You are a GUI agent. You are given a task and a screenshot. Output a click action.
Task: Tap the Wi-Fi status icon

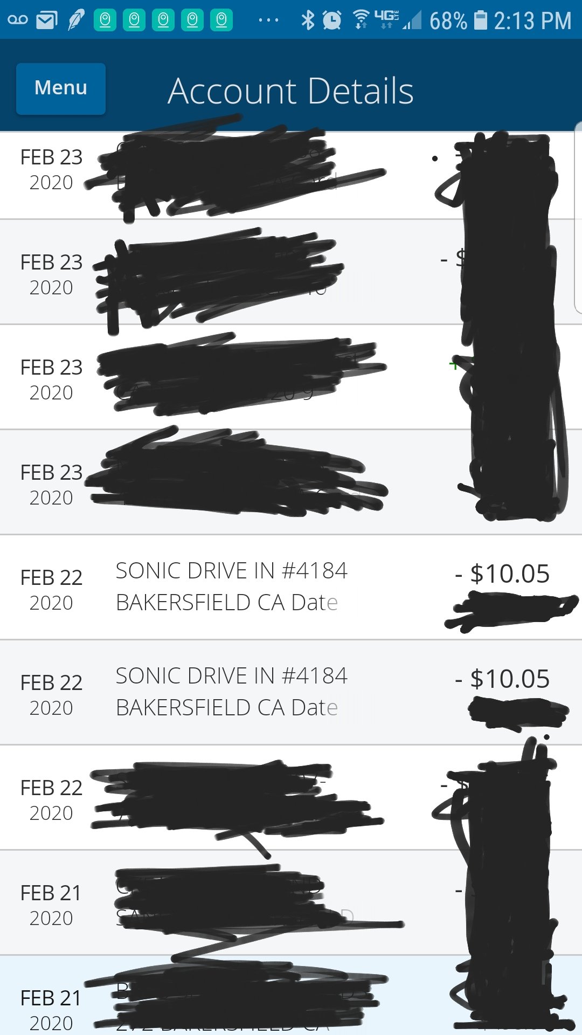click(x=361, y=20)
